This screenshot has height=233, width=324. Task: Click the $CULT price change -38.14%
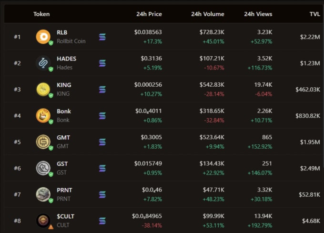coord(152,225)
